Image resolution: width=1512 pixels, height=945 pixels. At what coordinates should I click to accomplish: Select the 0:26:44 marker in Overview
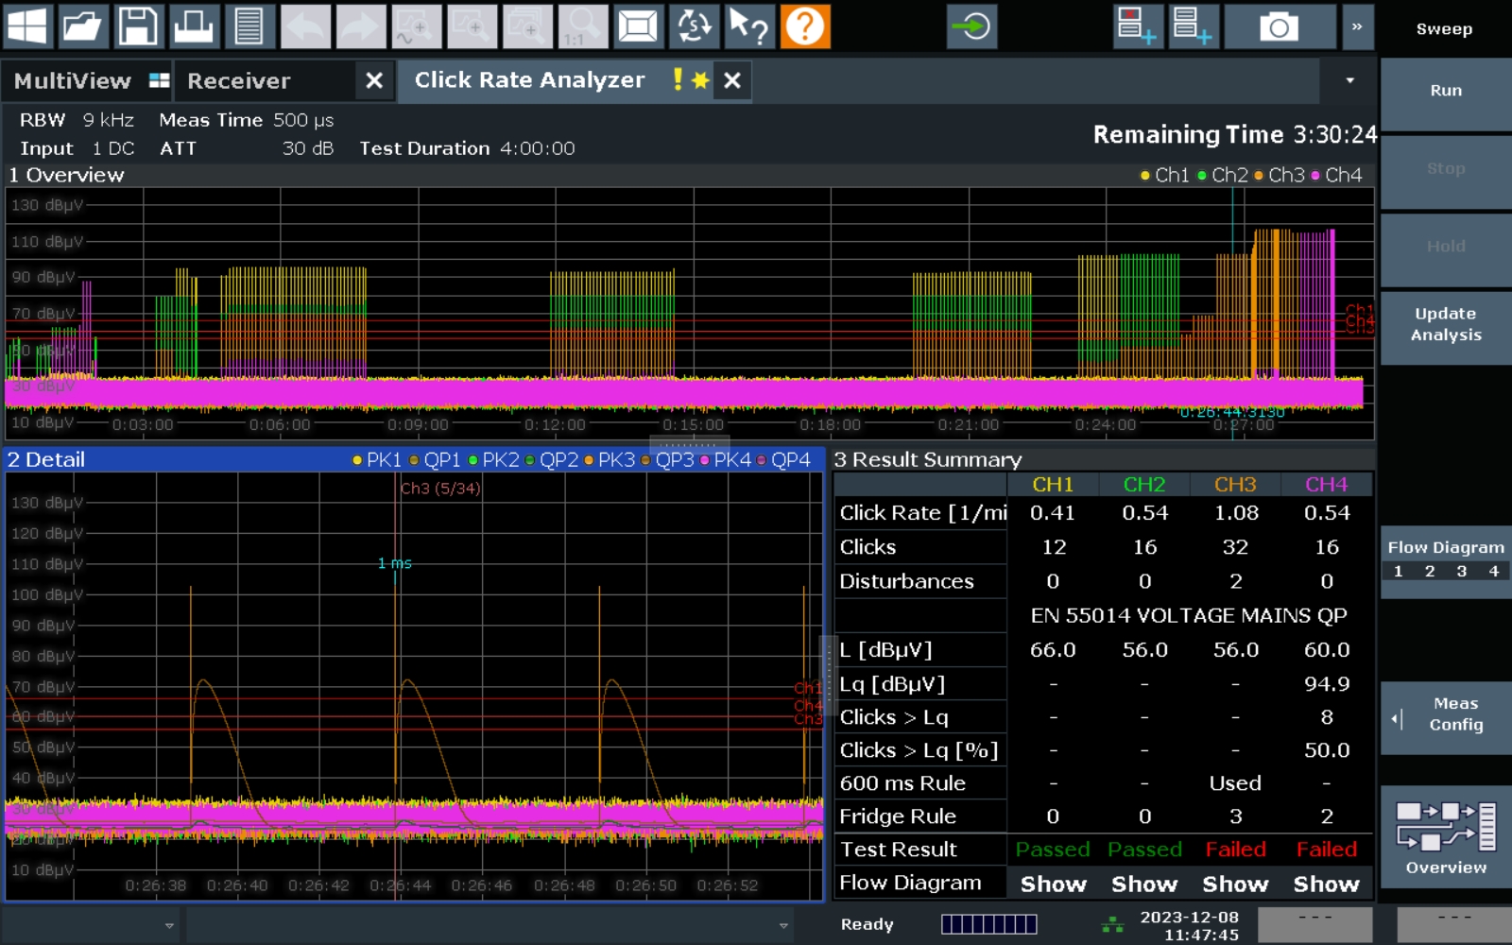click(x=1231, y=412)
